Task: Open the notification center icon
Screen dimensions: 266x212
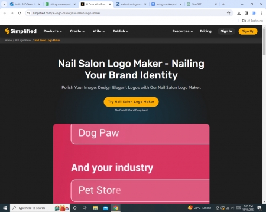Action: tap(259, 208)
